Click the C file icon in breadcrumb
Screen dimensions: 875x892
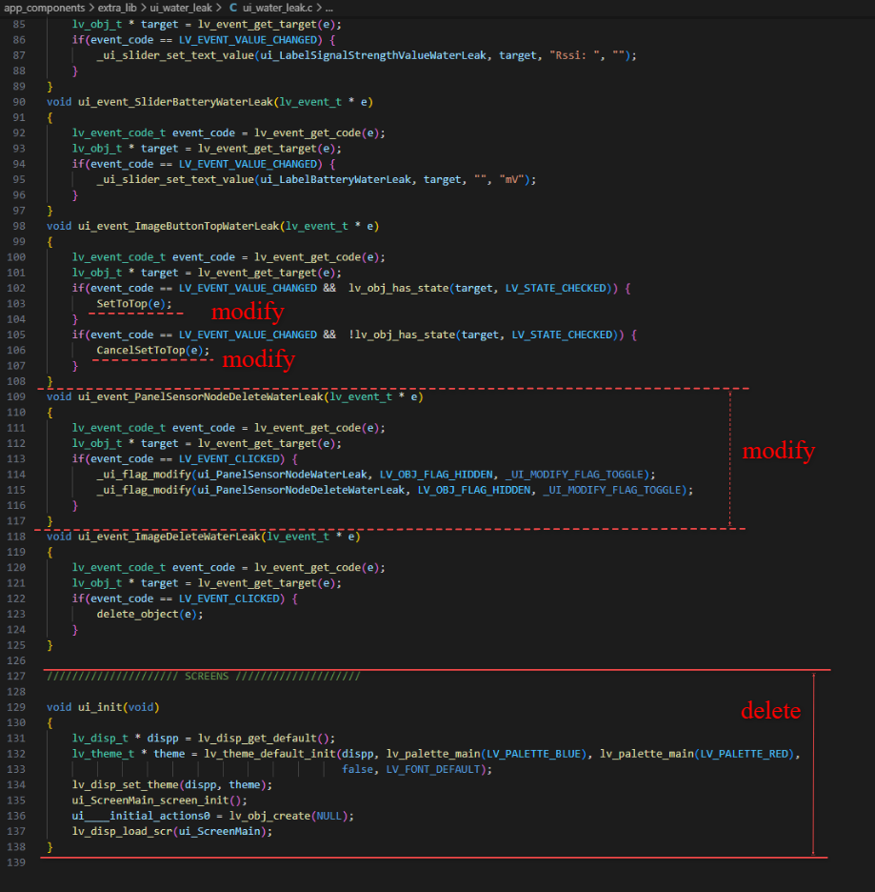tap(233, 8)
